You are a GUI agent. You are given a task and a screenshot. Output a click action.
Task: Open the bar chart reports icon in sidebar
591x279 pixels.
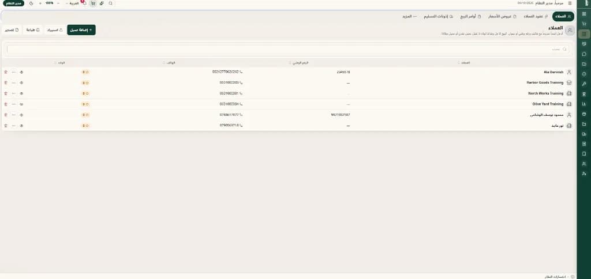click(x=584, y=104)
